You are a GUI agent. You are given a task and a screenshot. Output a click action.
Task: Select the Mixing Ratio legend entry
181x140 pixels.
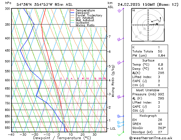click(85, 25)
